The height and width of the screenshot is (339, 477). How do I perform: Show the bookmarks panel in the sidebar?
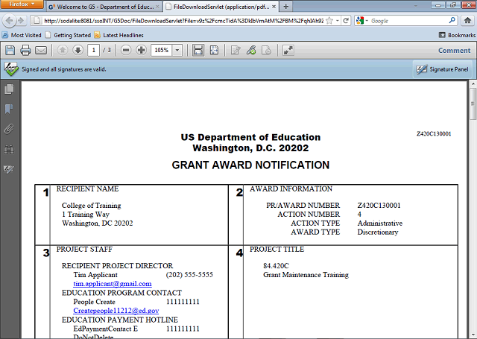click(9, 109)
